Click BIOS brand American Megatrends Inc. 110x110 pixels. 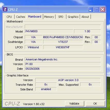pos(63,59)
